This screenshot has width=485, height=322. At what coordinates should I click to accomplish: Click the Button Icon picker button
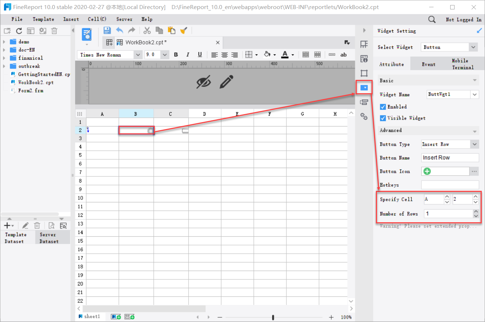tap(474, 171)
